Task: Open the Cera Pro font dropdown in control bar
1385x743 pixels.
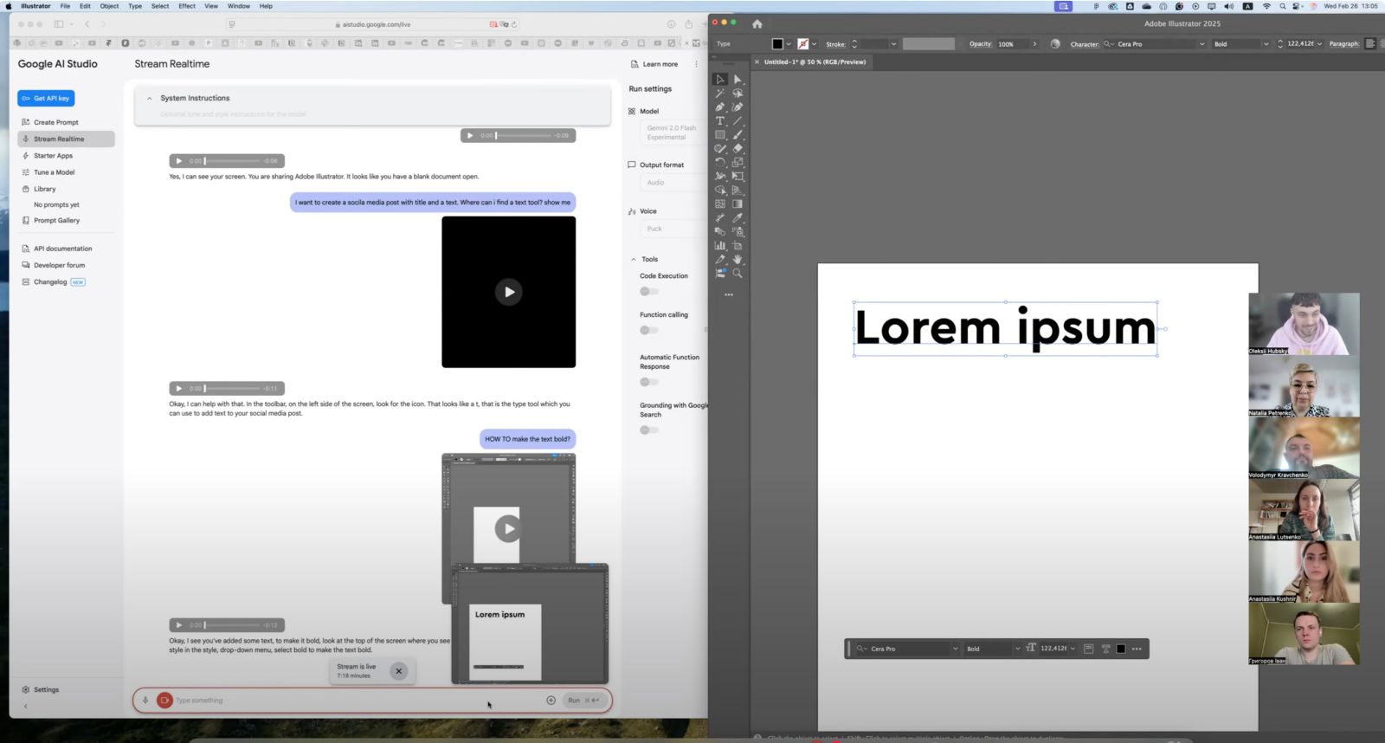Action: [1201, 44]
